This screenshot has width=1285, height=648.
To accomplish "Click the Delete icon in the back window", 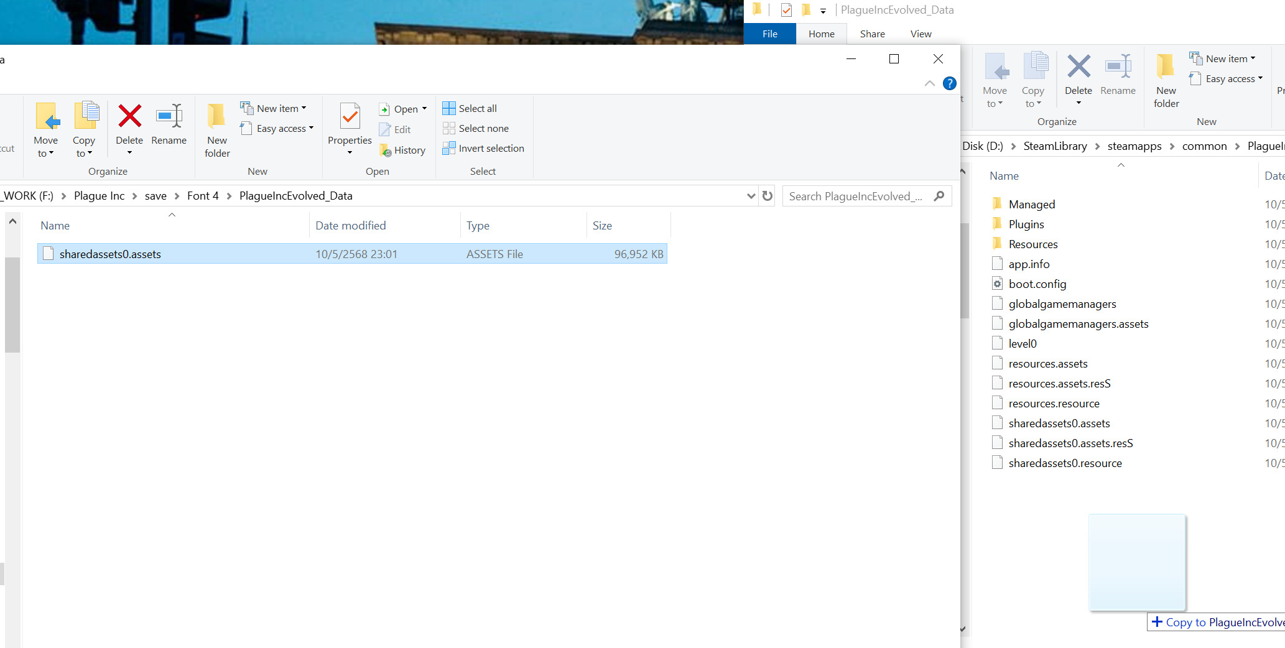I will [x=1079, y=66].
